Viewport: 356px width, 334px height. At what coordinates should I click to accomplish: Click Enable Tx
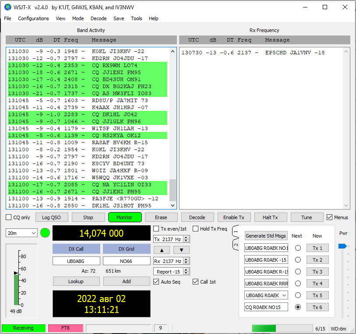[234, 217]
